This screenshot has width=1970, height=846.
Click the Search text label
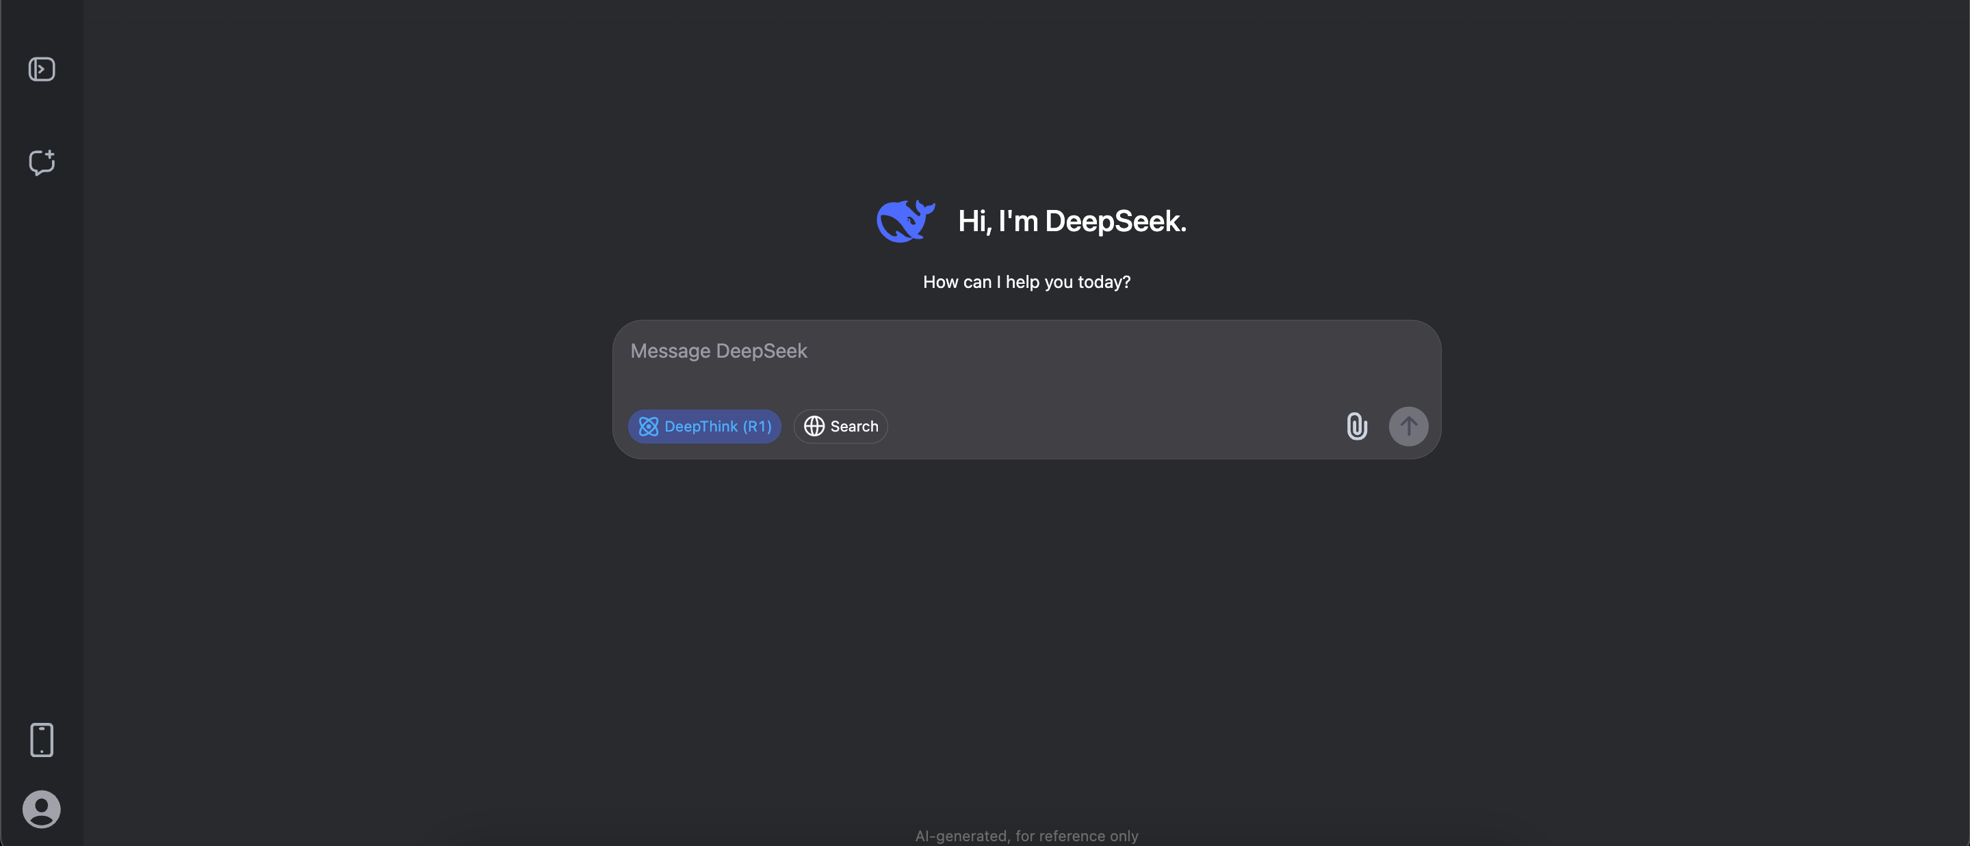pos(853,427)
